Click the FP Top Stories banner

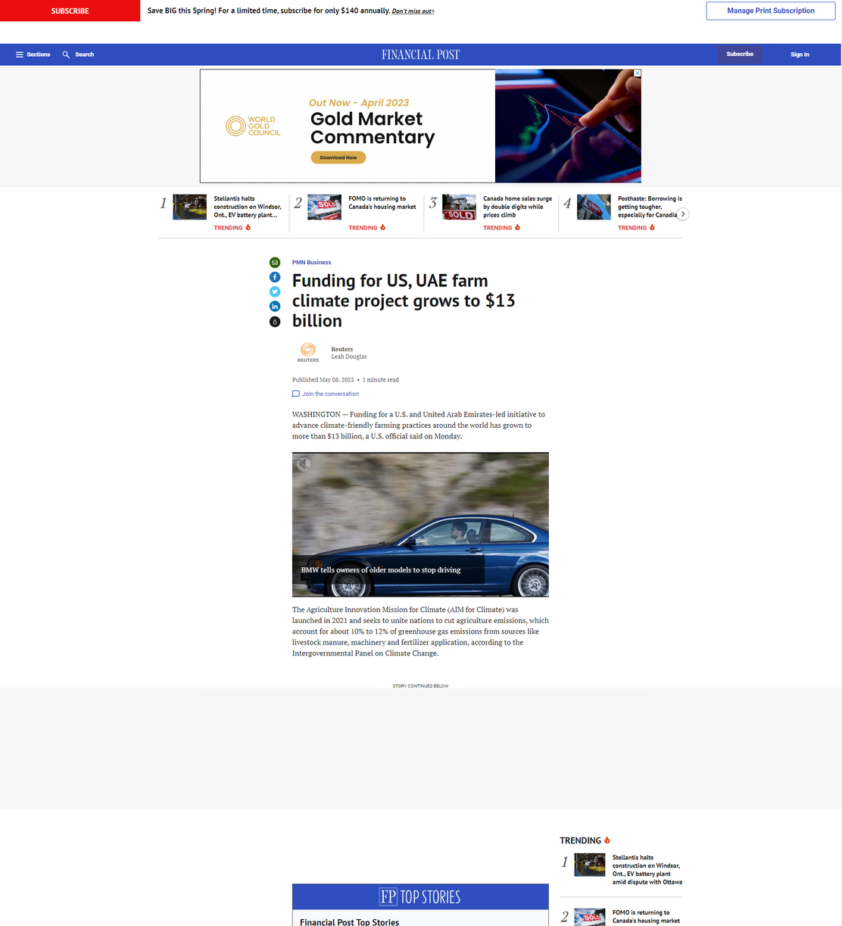click(420, 897)
